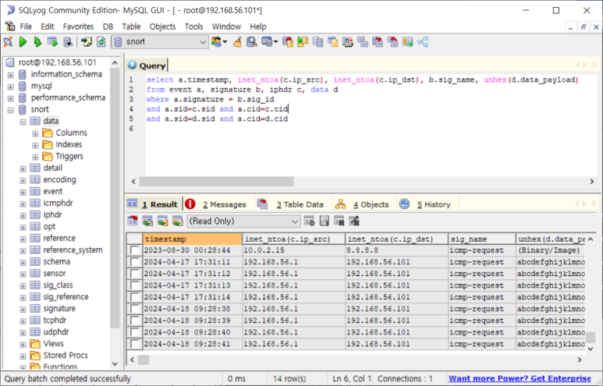Click the save floppy disk icon in result toolbar

[x=325, y=221]
